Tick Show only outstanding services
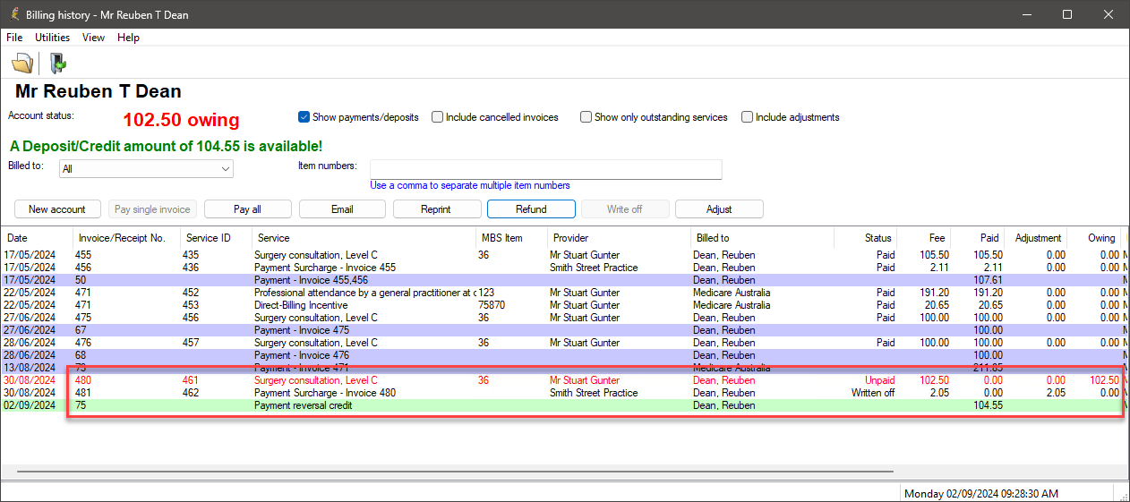The width and height of the screenshot is (1130, 502). pyautogui.click(x=586, y=117)
